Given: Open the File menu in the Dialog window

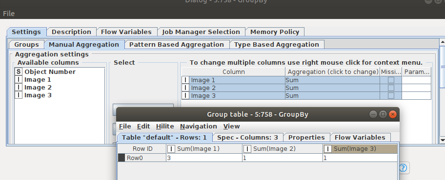Looking at the screenshot, I should (x=8, y=14).
